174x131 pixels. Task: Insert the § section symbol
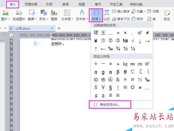110,88
